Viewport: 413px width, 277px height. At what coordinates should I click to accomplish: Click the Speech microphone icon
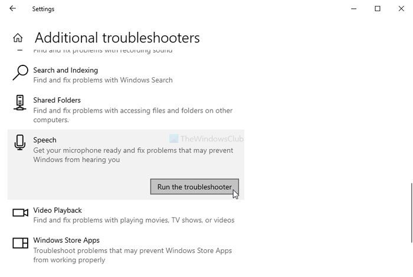click(19, 142)
